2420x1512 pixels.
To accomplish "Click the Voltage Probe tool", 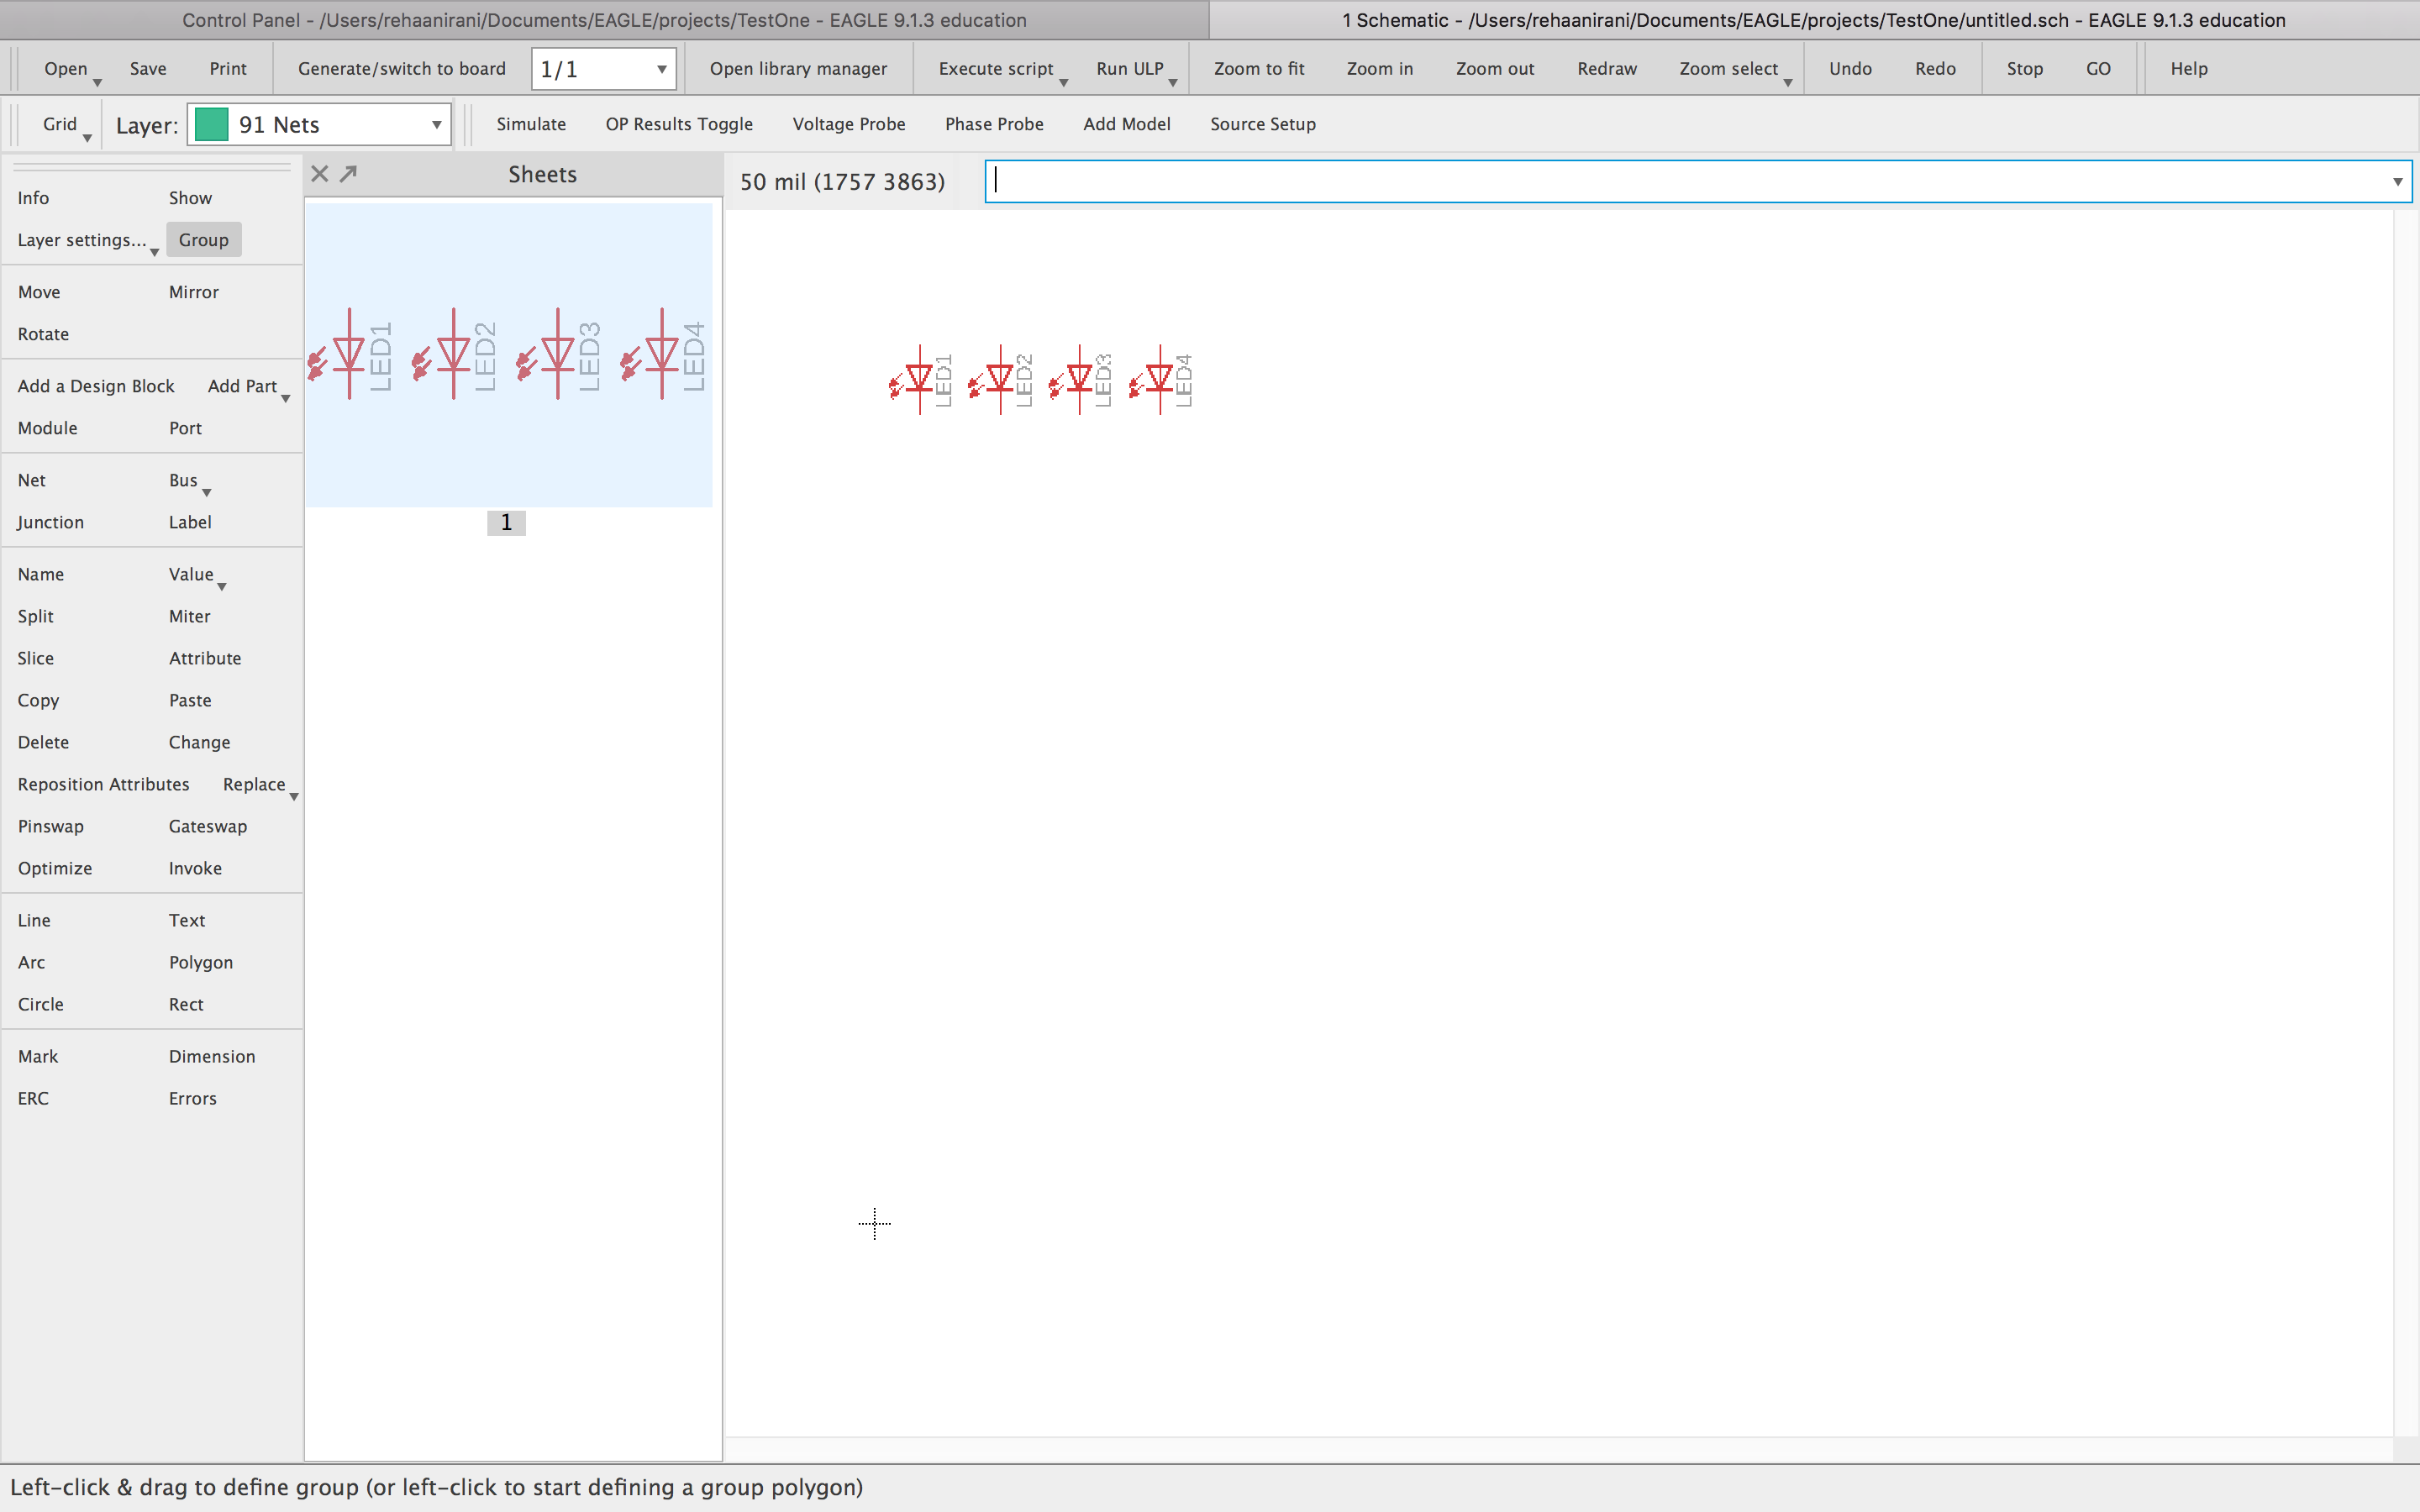I will (x=849, y=123).
